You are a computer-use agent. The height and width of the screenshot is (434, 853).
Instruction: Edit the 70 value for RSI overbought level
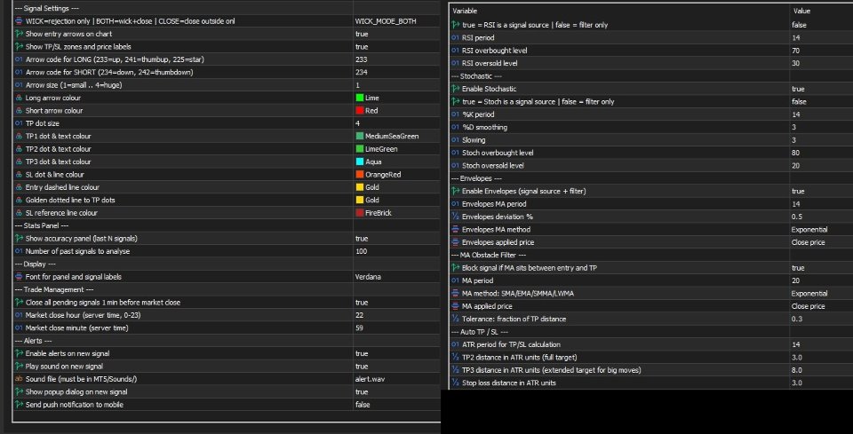click(796, 51)
